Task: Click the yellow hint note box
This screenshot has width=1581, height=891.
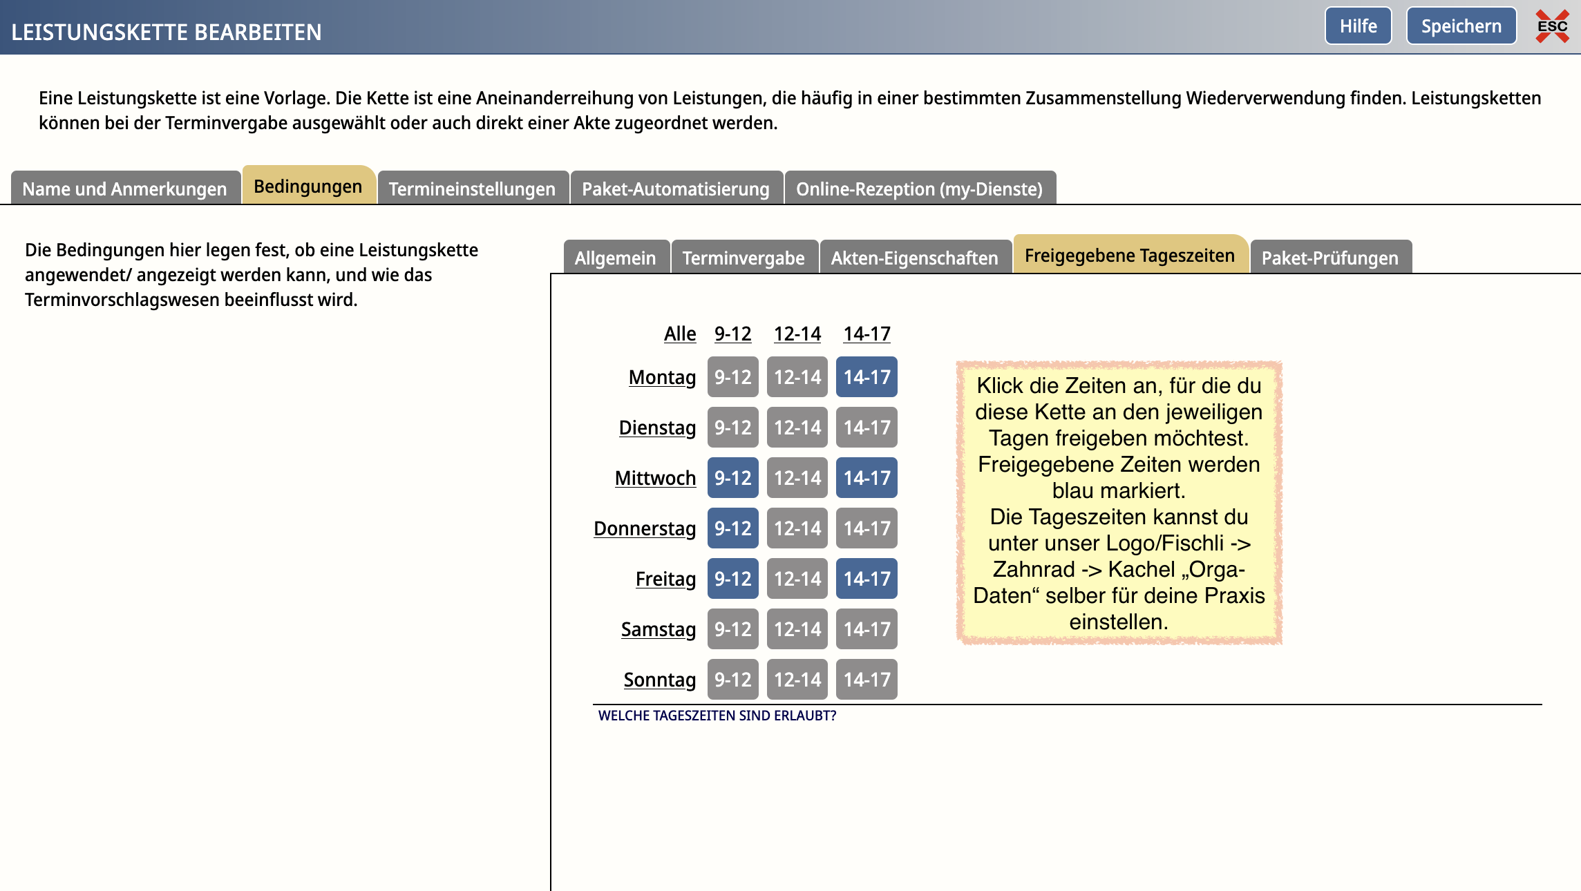Action: (1119, 503)
